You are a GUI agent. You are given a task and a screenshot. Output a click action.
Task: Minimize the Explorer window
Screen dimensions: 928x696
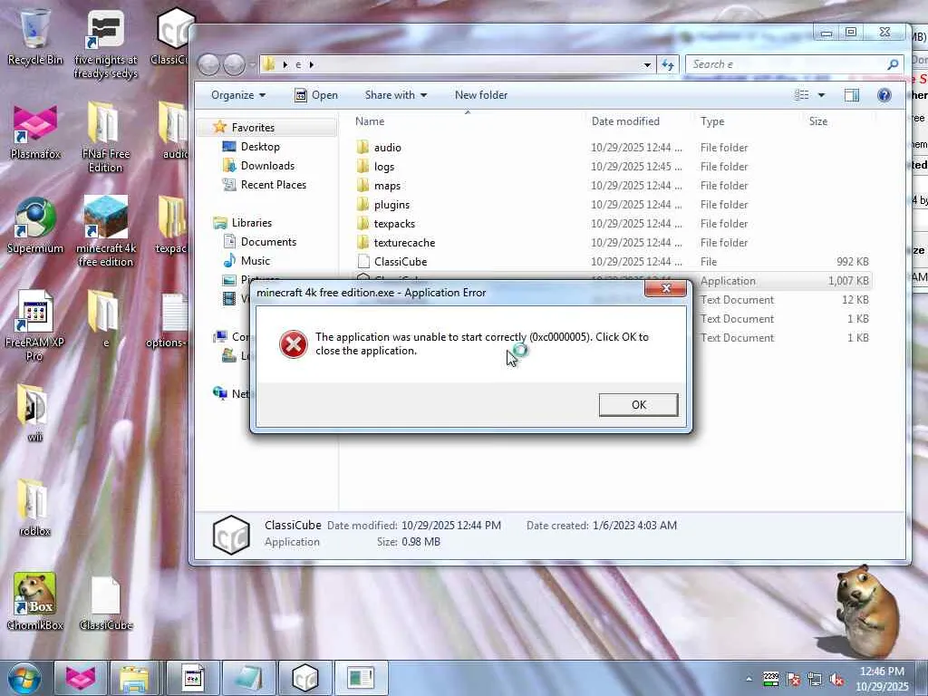tap(826, 33)
